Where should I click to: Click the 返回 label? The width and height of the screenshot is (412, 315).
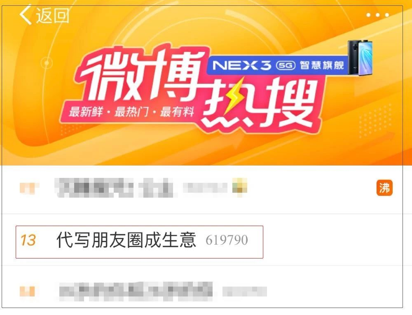pos(53,15)
